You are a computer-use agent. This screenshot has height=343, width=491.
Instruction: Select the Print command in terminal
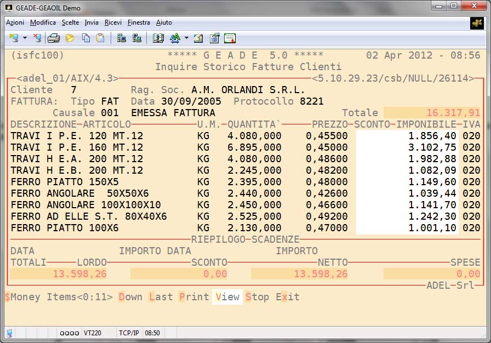click(194, 297)
